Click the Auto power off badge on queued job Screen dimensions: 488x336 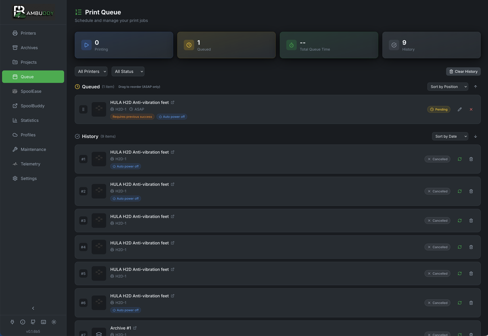point(172,117)
